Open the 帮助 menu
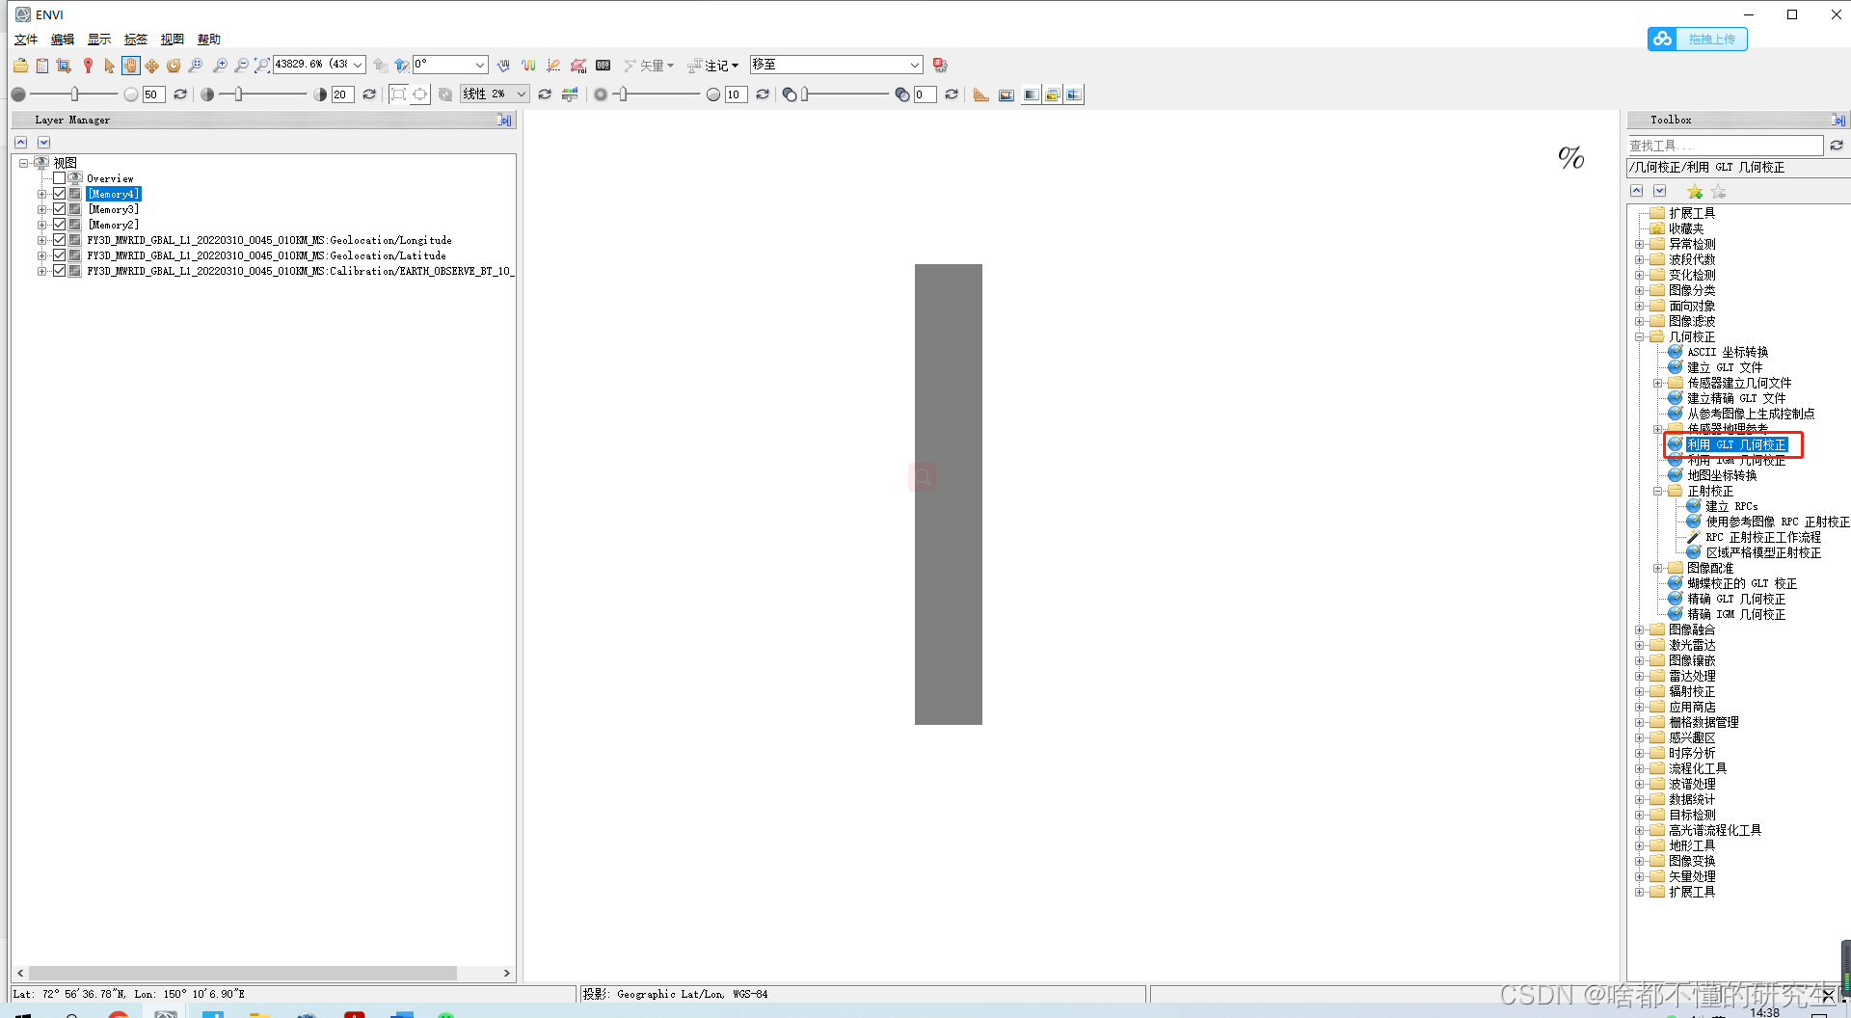Image resolution: width=1851 pixels, height=1018 pixels. pos(209,40)
